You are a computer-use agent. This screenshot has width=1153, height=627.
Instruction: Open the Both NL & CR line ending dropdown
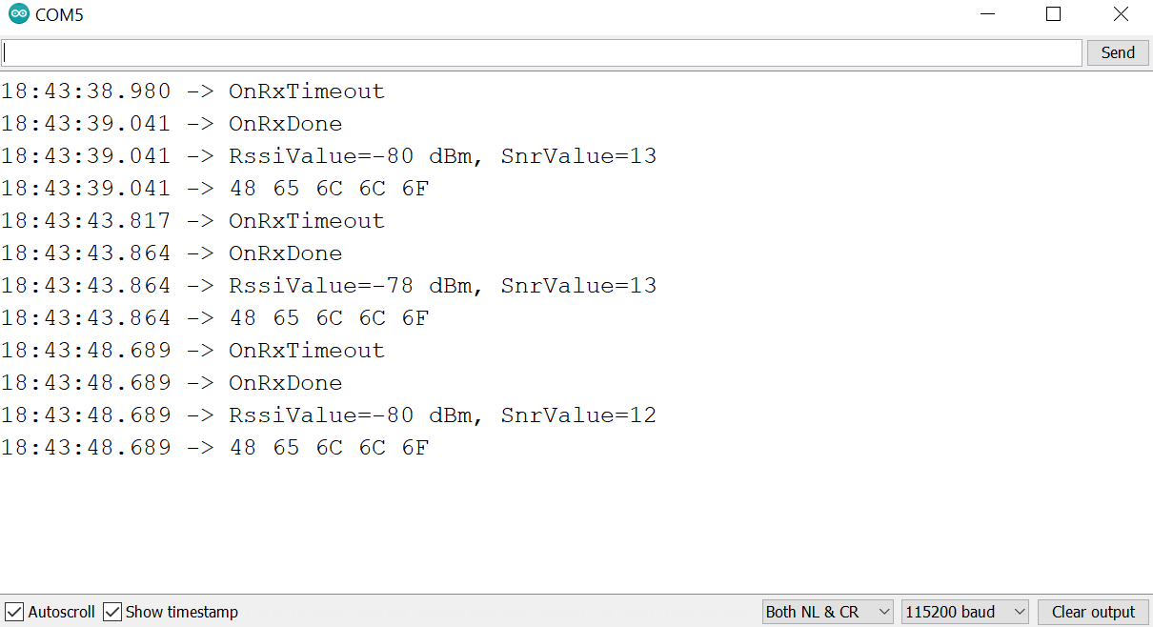828,612
